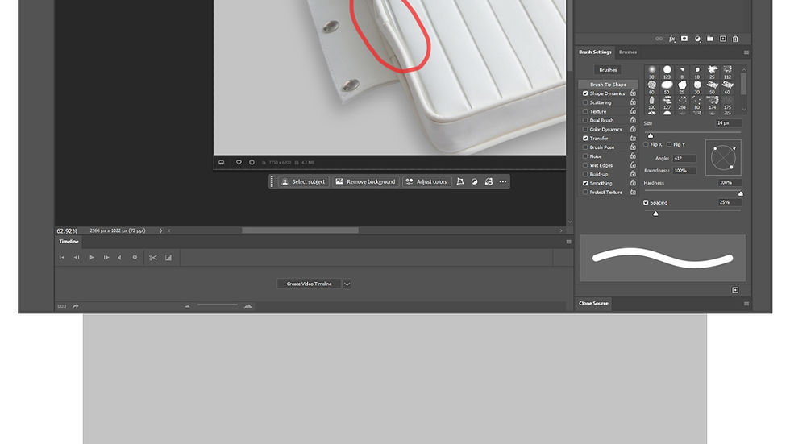Delete layer with the trash icon

[735, 39]
